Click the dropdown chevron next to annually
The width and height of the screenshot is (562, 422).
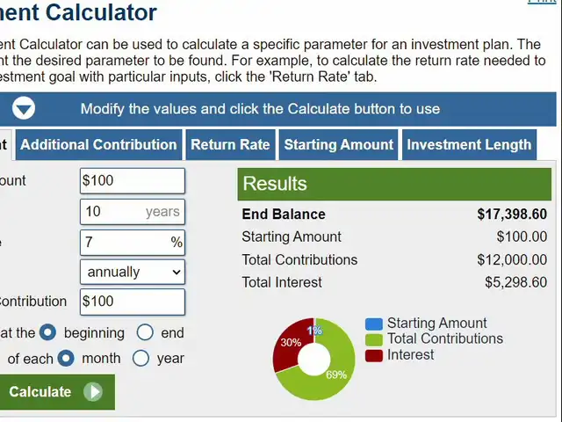177,273
